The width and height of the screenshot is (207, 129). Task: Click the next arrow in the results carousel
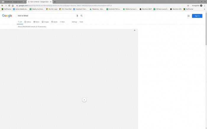pos(84,100)
